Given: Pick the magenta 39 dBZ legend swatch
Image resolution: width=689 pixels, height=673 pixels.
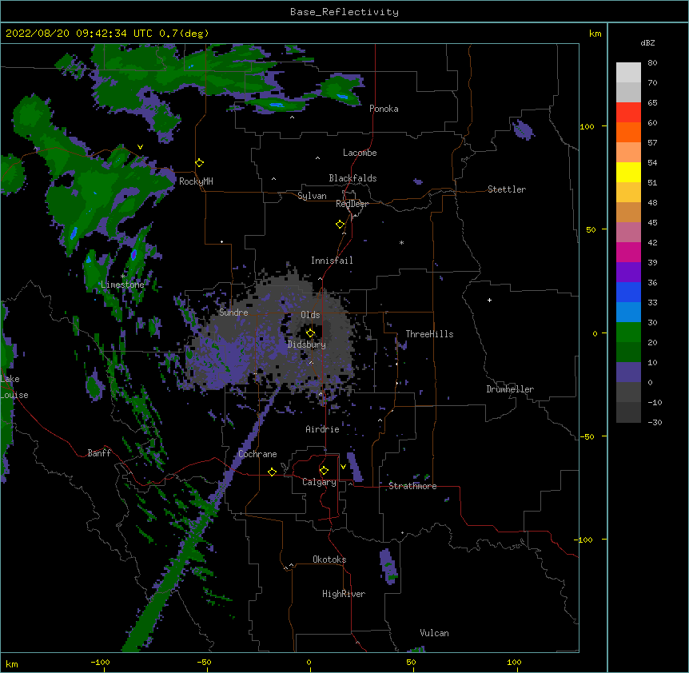Looking at the screenshot, I should (x=628, y=252).
